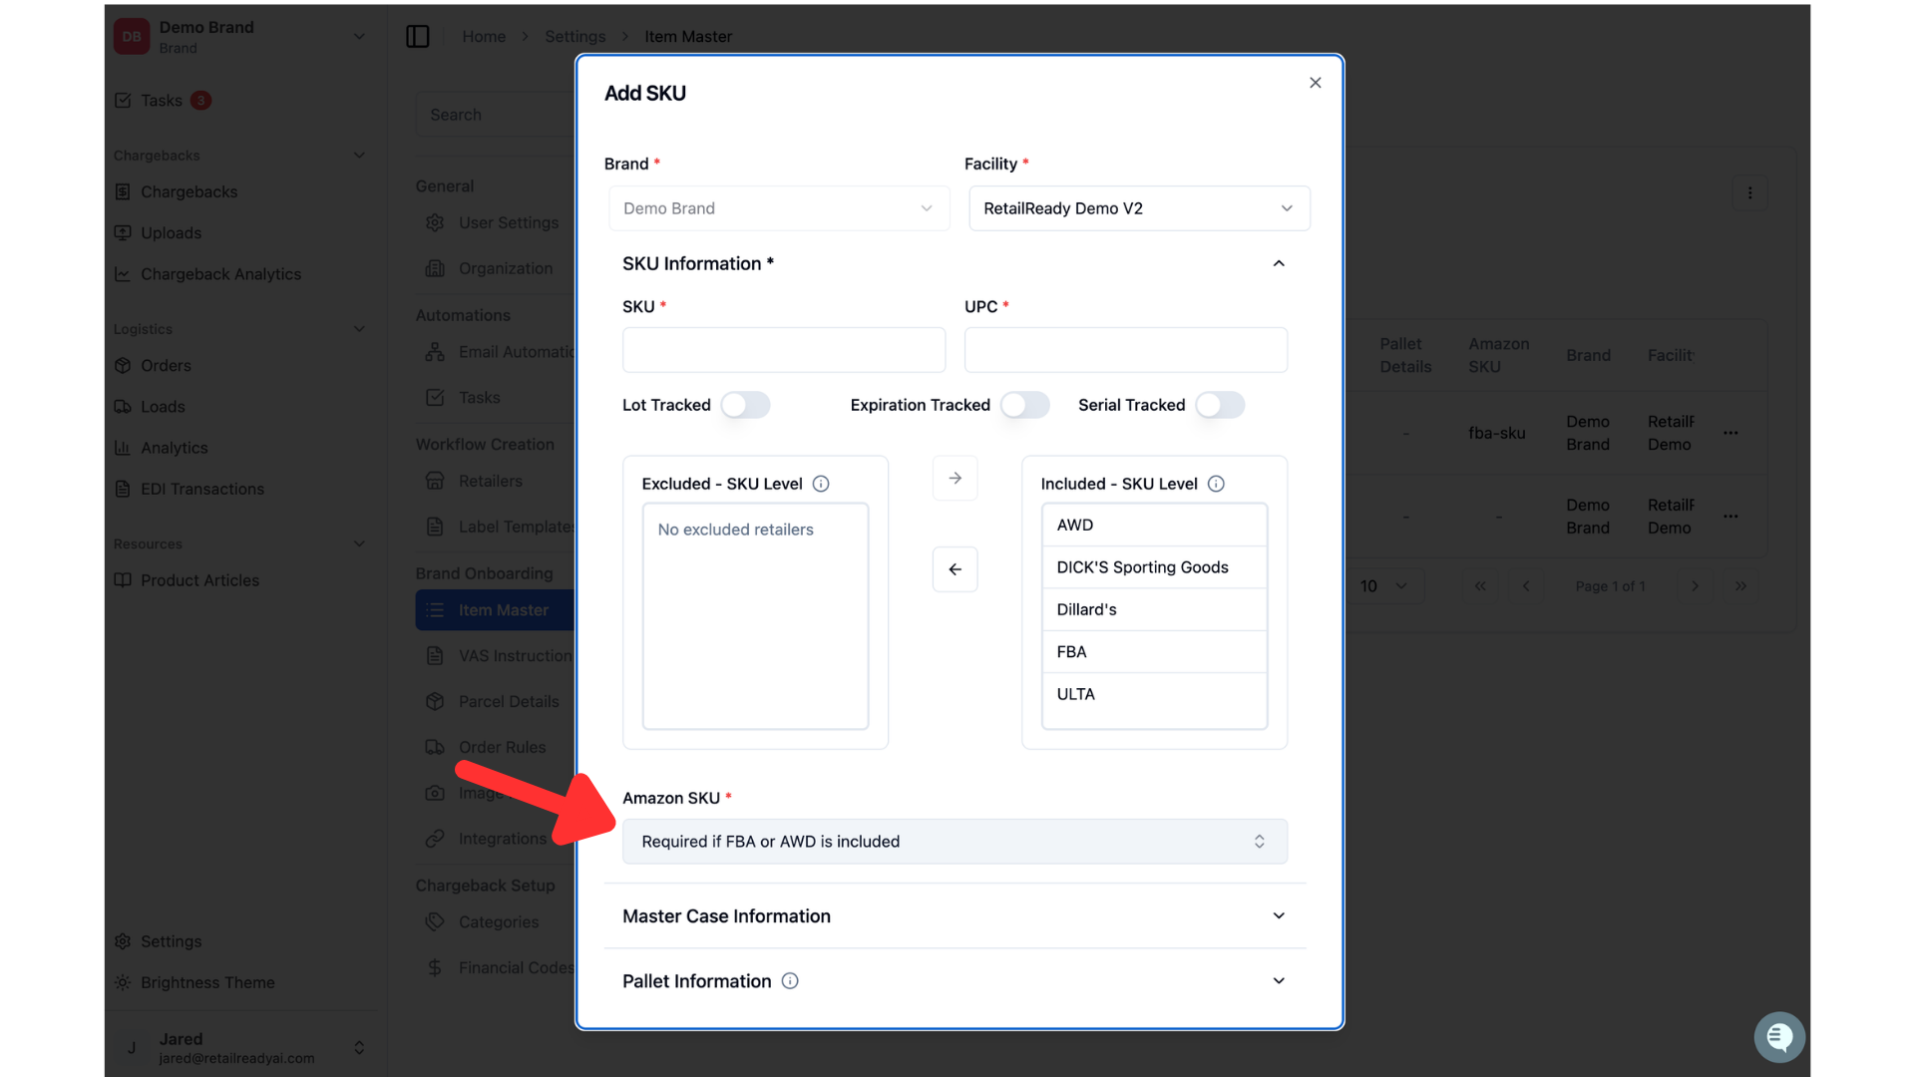Screen dimensions: 1915x1077
Task: Open the chat support bubble icon
Action: [x=1779, y=1037]
